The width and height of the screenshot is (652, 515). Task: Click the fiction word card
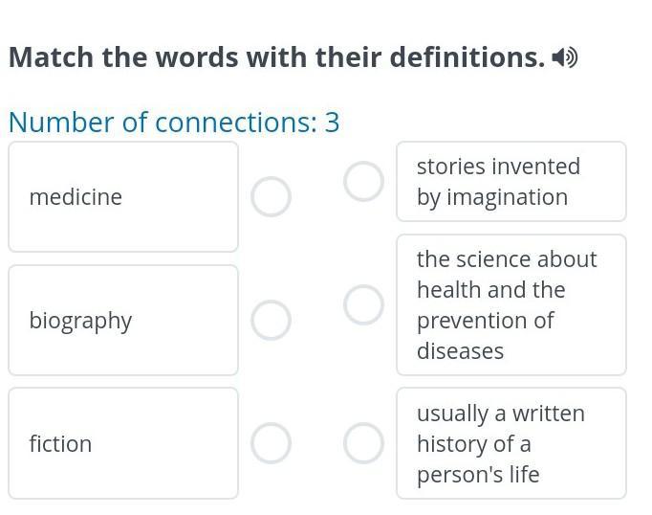(x=123, y=444)
